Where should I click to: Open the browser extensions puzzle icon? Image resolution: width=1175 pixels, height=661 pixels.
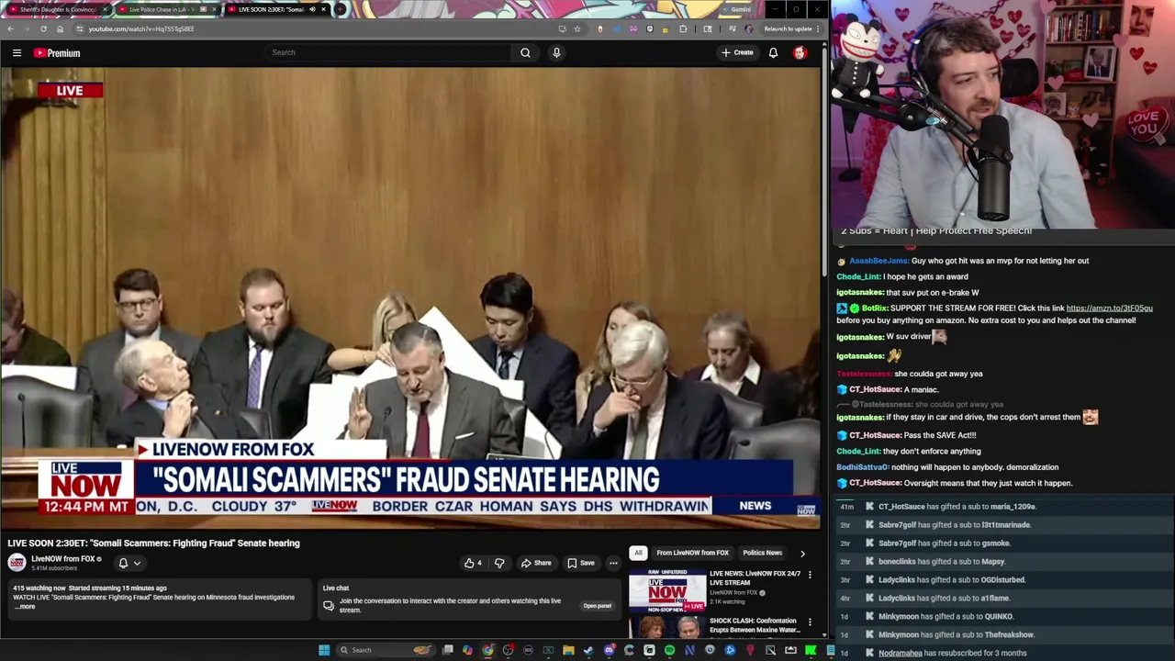683,29
